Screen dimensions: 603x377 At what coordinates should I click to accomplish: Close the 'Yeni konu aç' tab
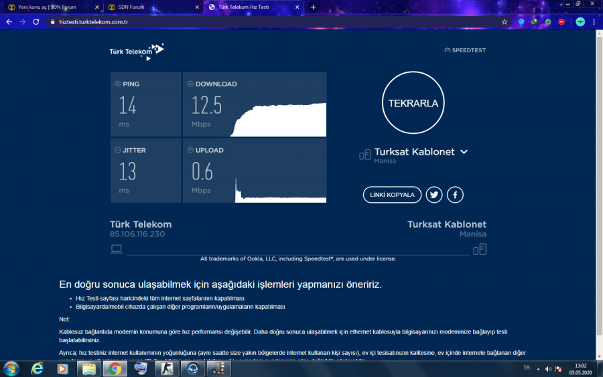click(97, 7)
